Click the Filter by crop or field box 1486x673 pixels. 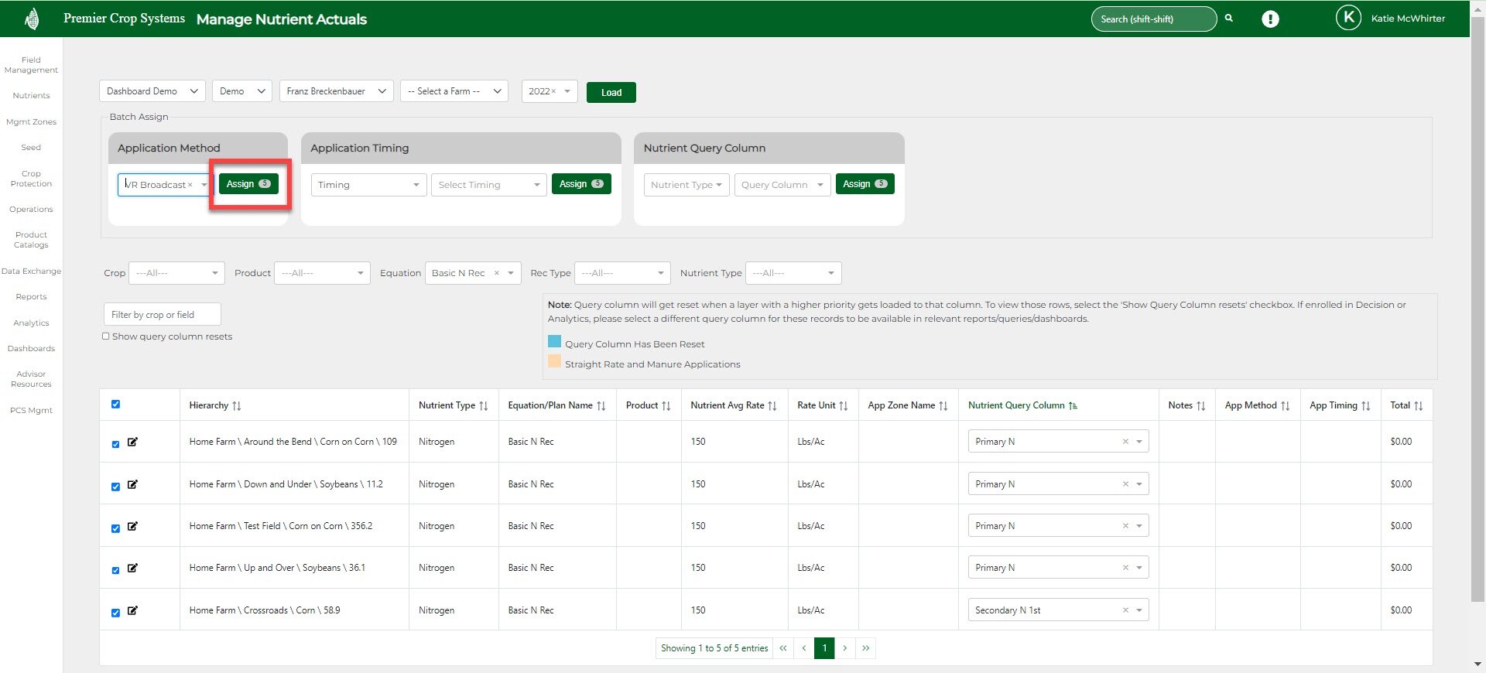coord(162,315)
